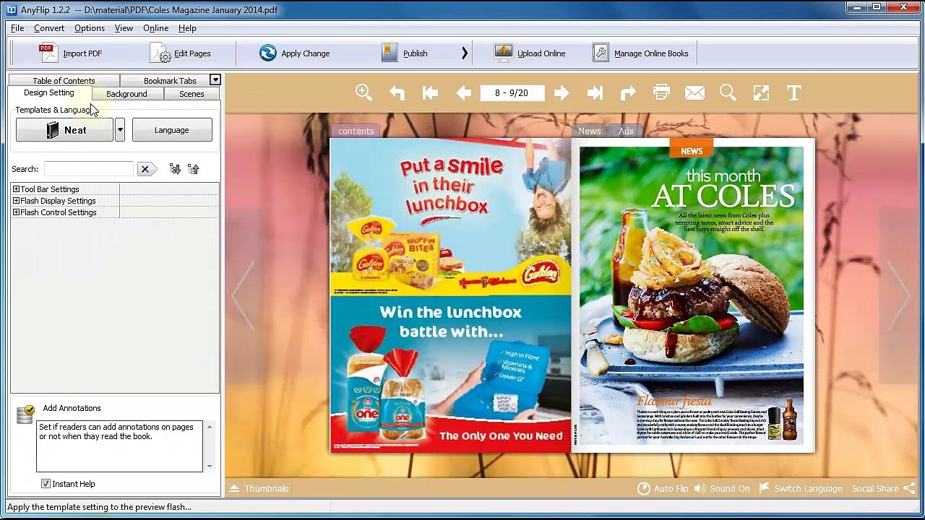This screenshot has height=520, width=925.
Task: Expand toolbar overflow arrow after Publish
Action: (465, 53)
